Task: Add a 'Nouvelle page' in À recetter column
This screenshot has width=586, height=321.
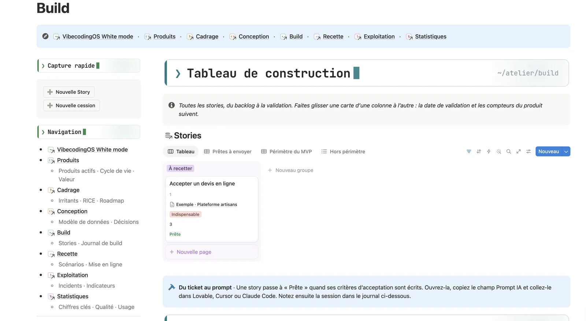Action: click(x=212, y=252)
